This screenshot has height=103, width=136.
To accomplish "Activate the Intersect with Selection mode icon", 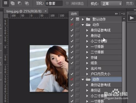I will coord(27,3).
